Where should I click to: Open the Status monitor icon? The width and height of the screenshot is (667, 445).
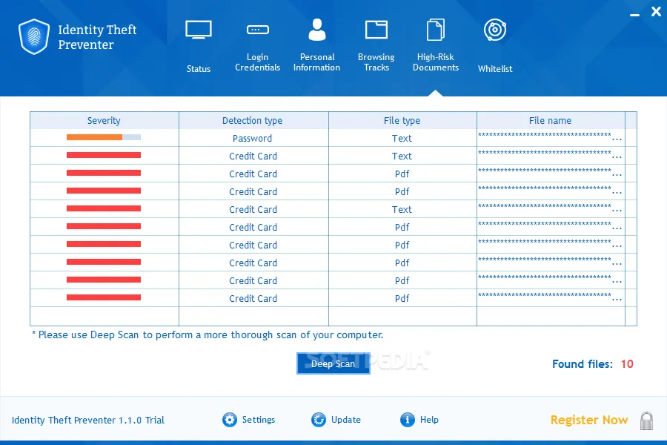click(x=198, y=30)
